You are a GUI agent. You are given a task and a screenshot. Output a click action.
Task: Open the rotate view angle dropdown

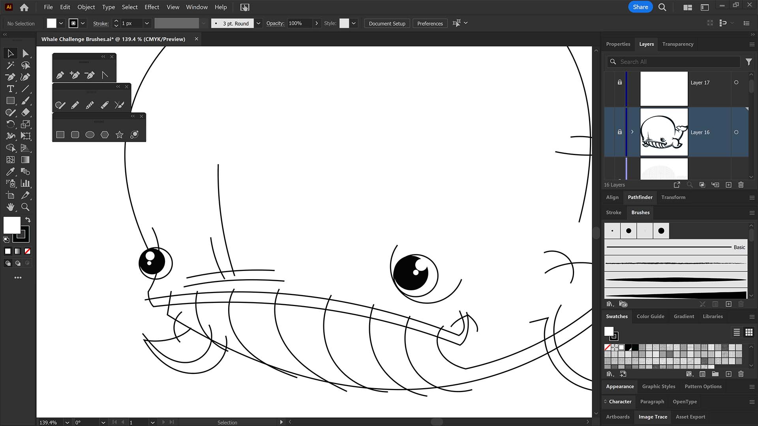point(103,422)
